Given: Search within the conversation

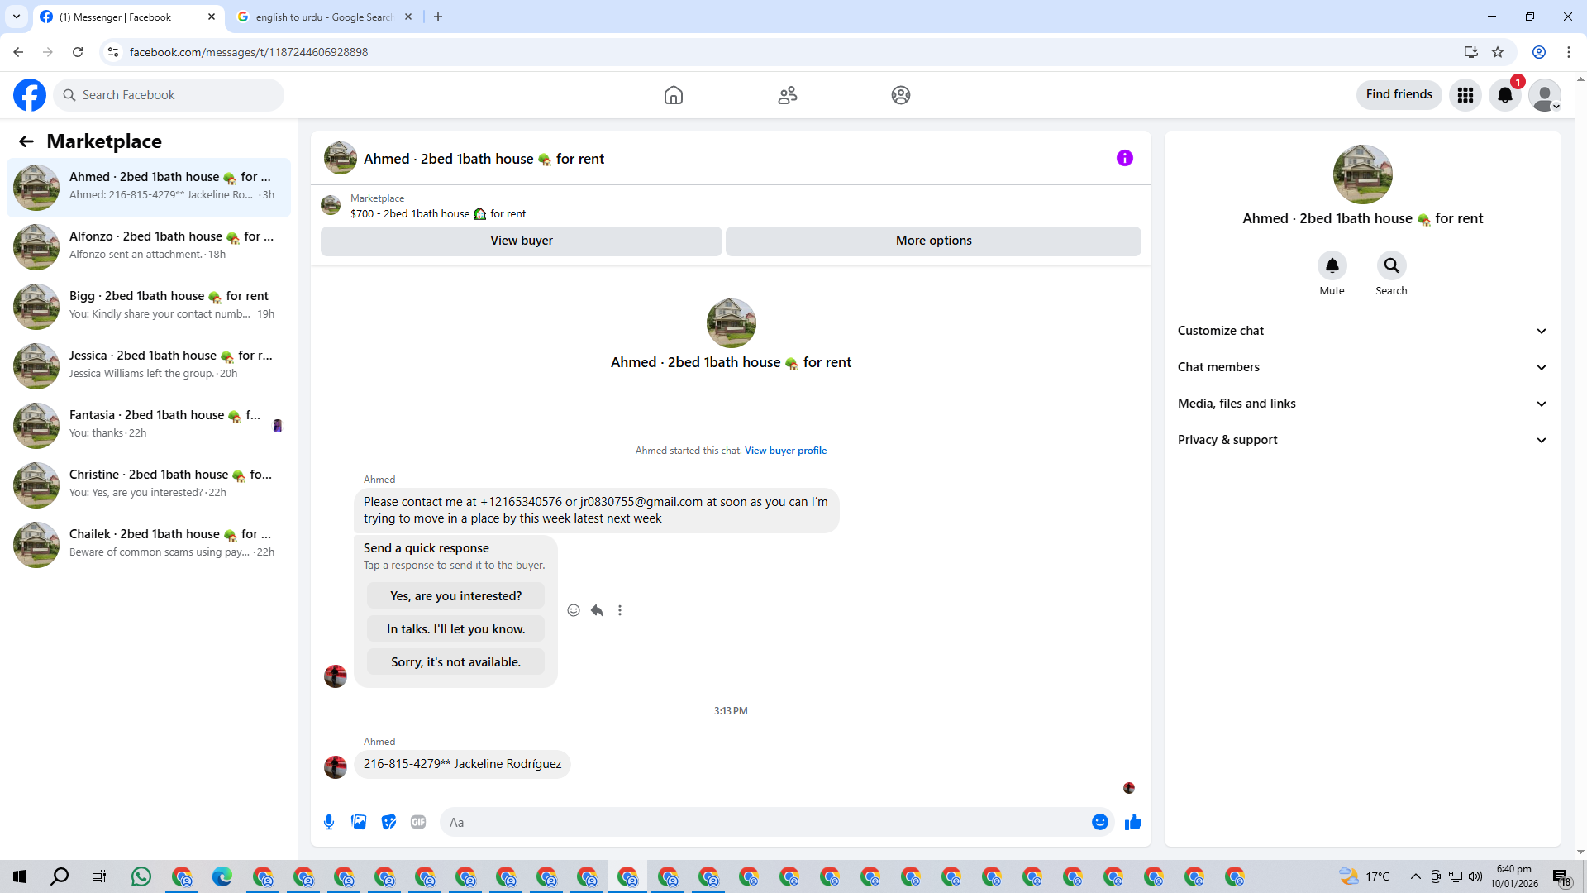Looking at the screenshot, I should [1391, 266].
